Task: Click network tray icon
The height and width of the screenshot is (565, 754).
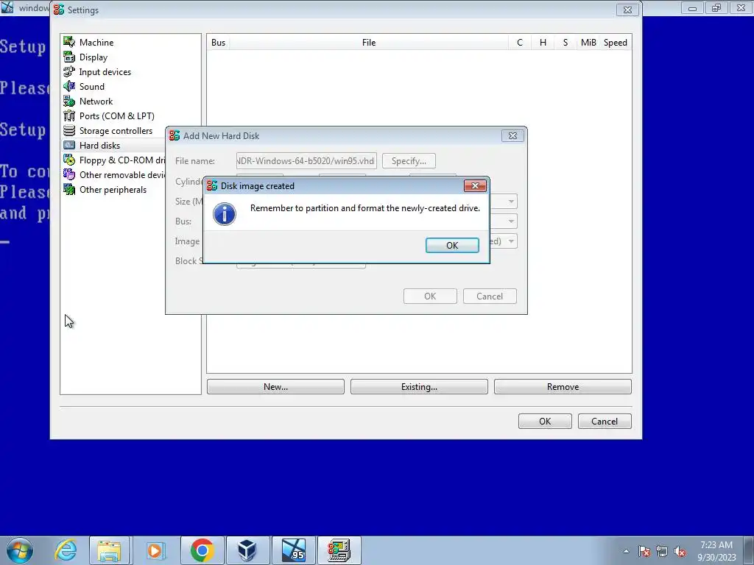Action: [662, 551]
